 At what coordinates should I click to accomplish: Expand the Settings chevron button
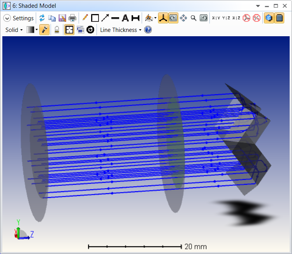click(7, 18)
